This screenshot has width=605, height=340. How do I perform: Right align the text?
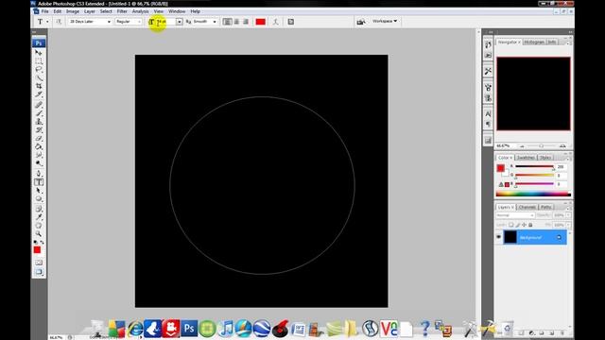coord(246,22)
